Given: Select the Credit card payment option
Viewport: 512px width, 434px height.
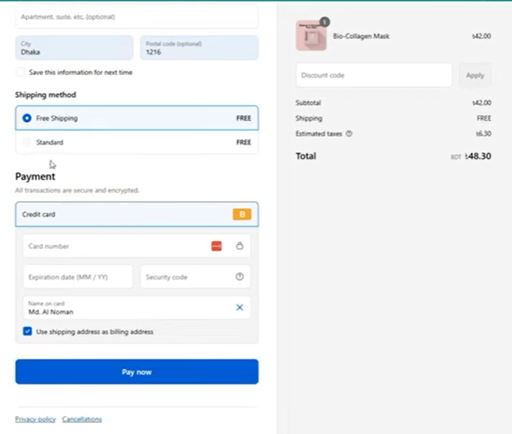Looking at the screenshot, I should (121, 214).
